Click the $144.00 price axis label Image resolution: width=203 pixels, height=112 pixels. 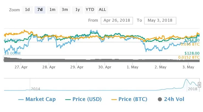tap(192, 40)
